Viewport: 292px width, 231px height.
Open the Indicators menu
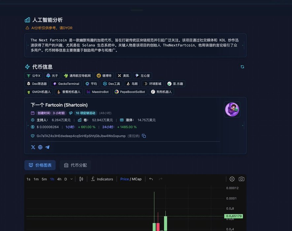click(x=102, y=179)
